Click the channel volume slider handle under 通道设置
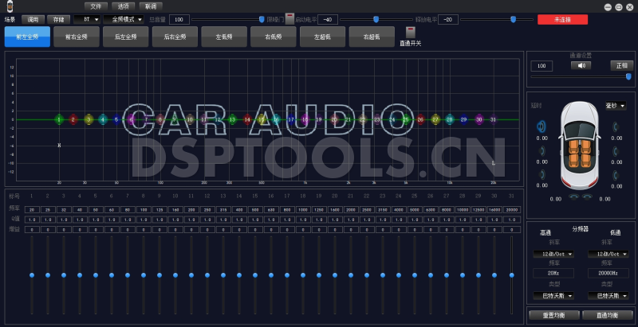638x327 pixels. (628, 76)
